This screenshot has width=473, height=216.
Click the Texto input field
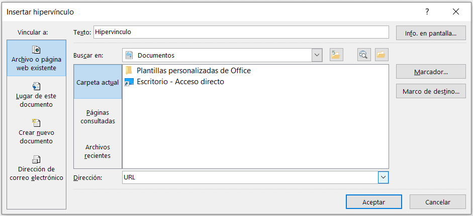tap(240, 32)
